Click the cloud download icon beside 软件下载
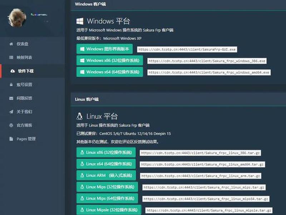This screenshot has width=286, height=215. click(x=13, y=71)
